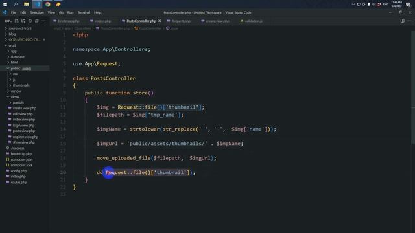Open routes.php file in explorer
This screenshot has width=415, height=233.
(x=19, y=183)
